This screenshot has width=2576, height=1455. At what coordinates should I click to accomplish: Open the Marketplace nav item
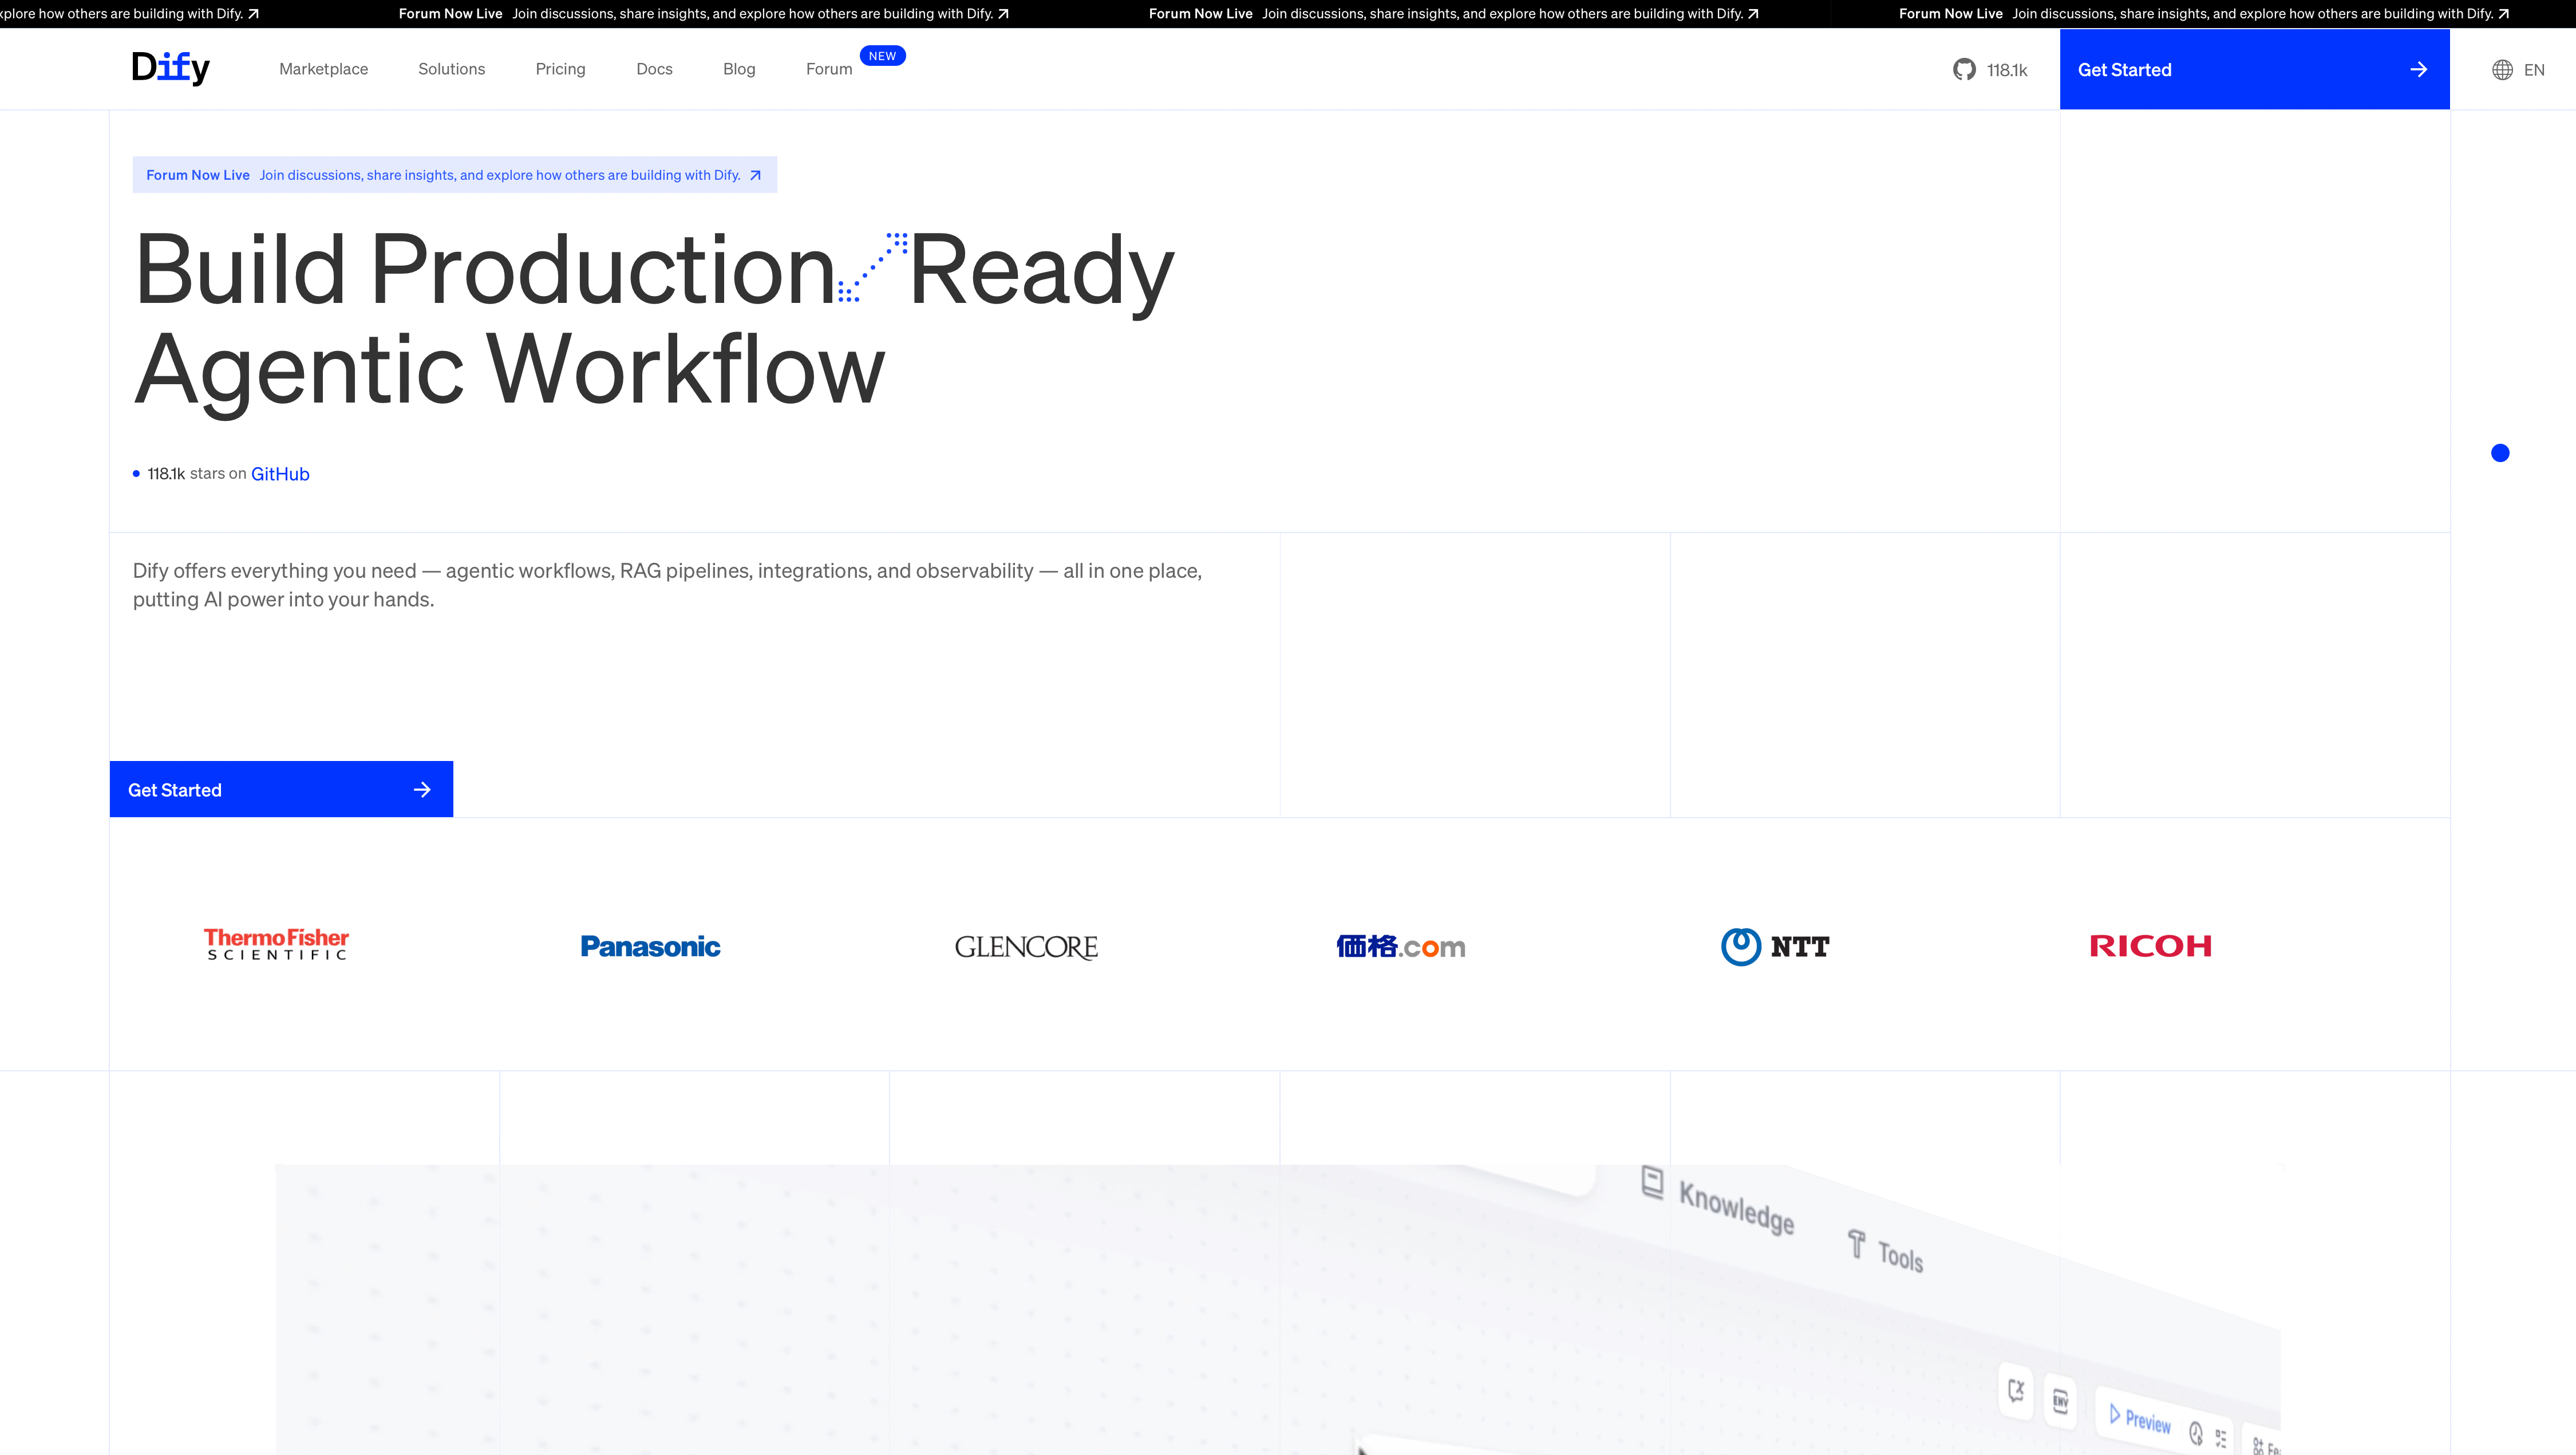coord(323,69)
